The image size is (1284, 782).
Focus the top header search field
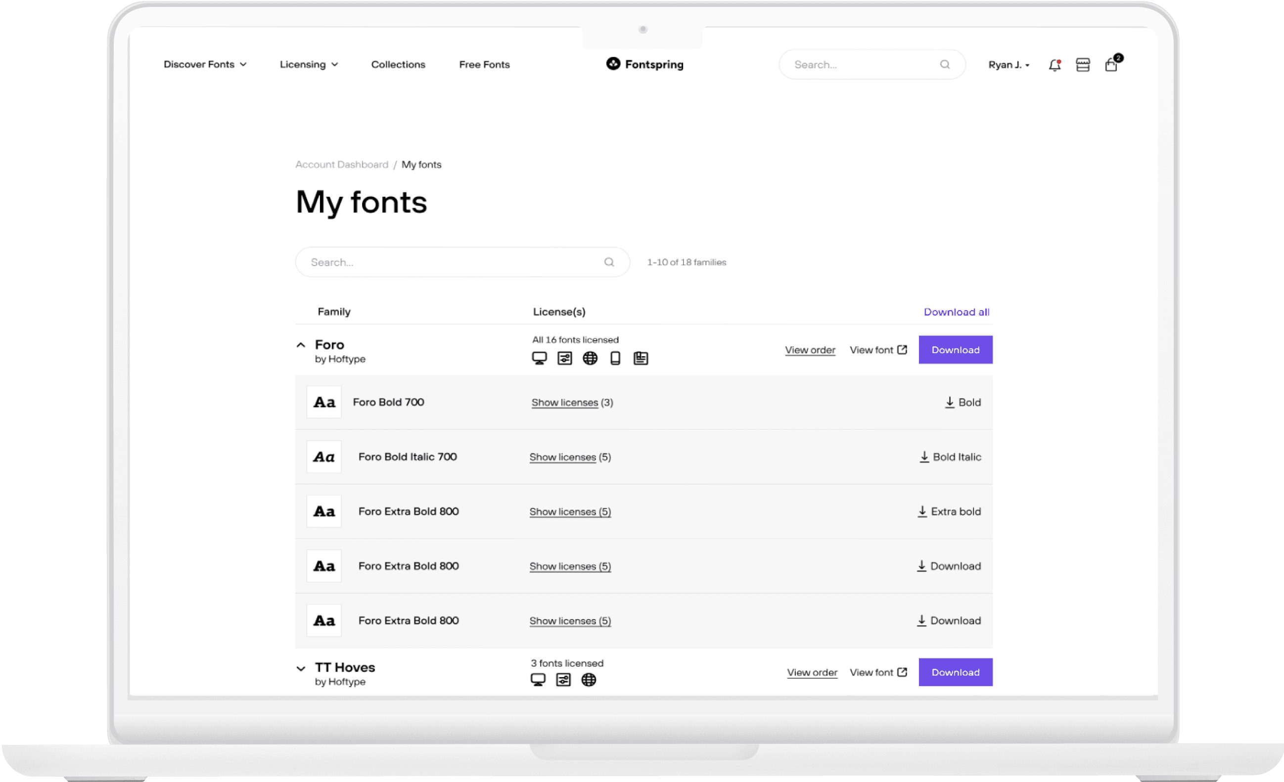click(872, 65)
